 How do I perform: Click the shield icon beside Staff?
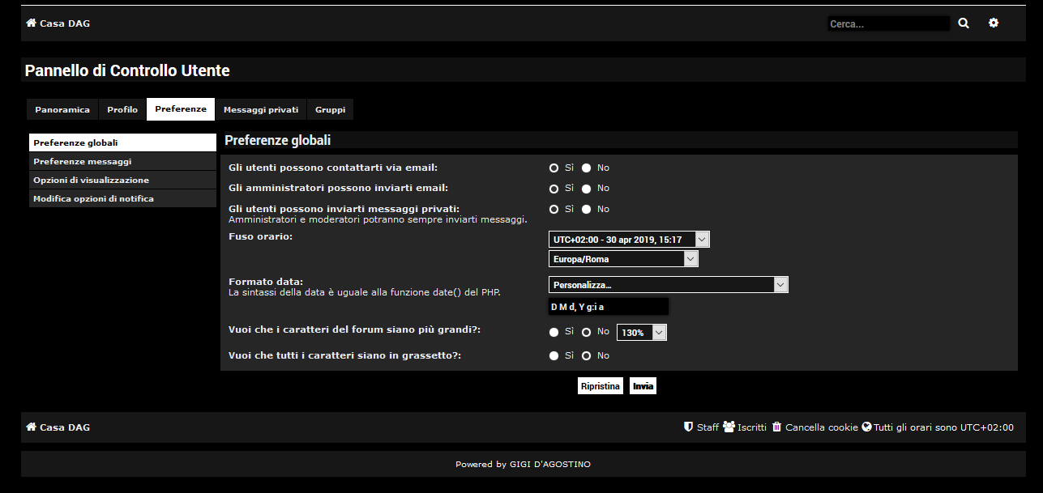(688, 427)
